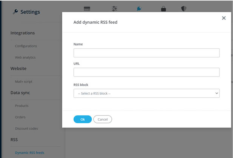This screenshot has height=158, width=233.
Task: Go to Web analytics settings
Action: [25, 57]
